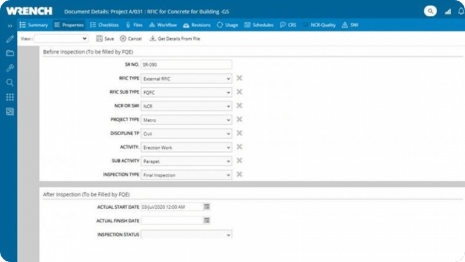
Task: Clear the INSPECTION TYPE value with X
Action: (x=239, y=174)
